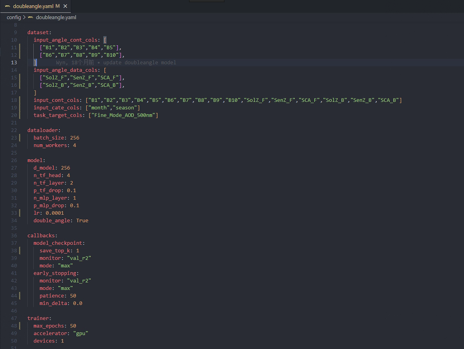Click line number 47 in gutter
The image size is (464, 349).
point(14,318)
